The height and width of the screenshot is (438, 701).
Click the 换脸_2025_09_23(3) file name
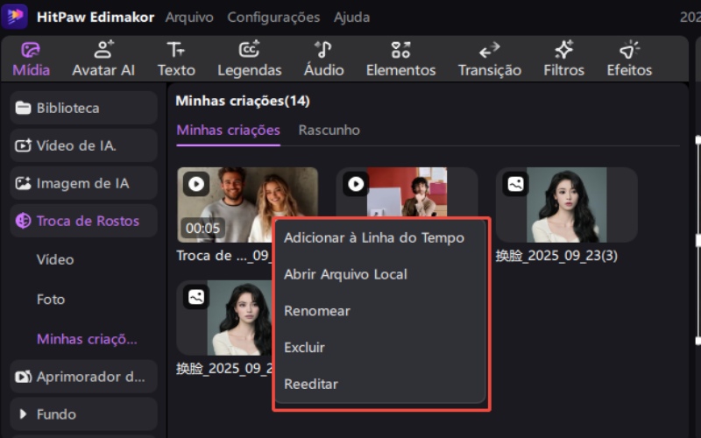click(556, 256)
